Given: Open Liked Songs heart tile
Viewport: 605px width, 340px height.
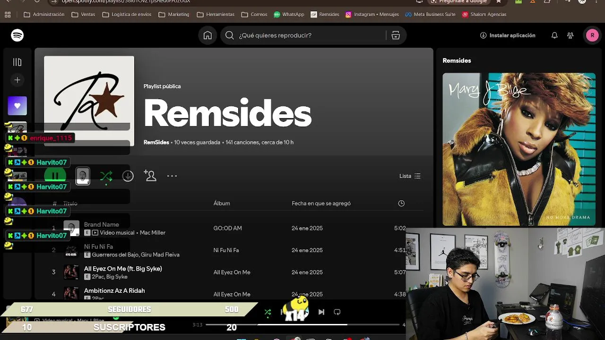Looking at the screenshot, I should pos(17,106).
